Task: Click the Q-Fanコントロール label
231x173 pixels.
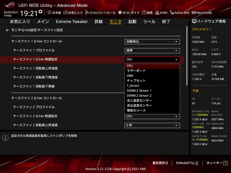Action: point(102,13)
